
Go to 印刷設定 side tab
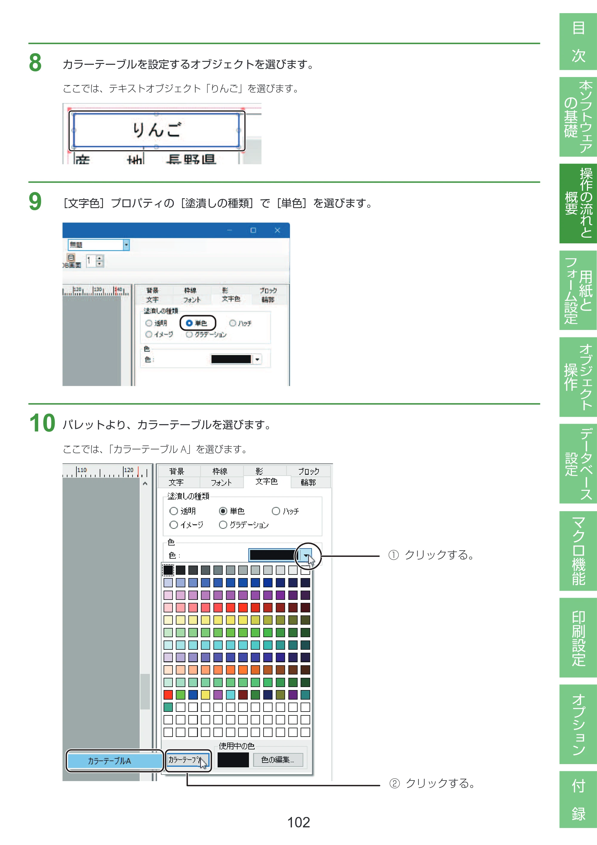pos(578,637)
